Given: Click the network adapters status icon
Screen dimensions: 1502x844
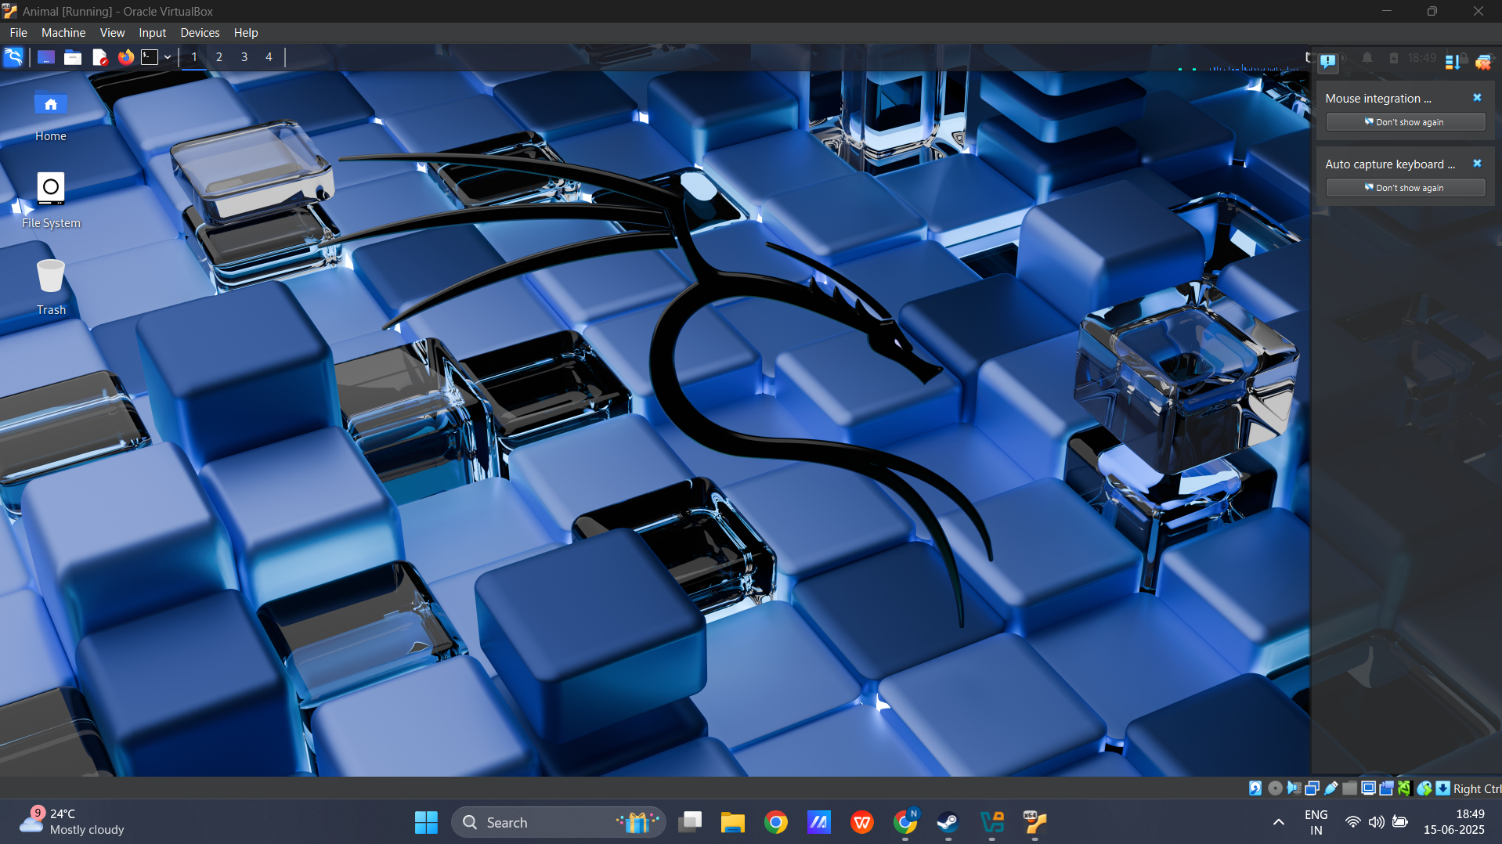Looking at the screenshot, I should click(1312, 788).
